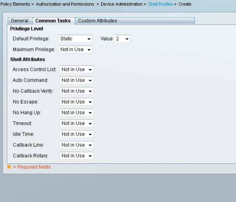Open the Idle Time dropdown

pos(76,134)
